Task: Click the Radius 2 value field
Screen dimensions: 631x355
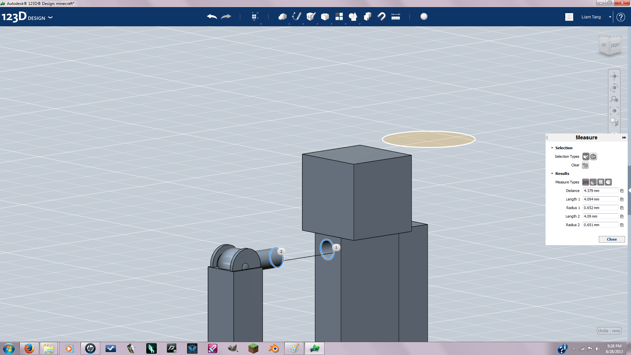Action: [600, 225]
